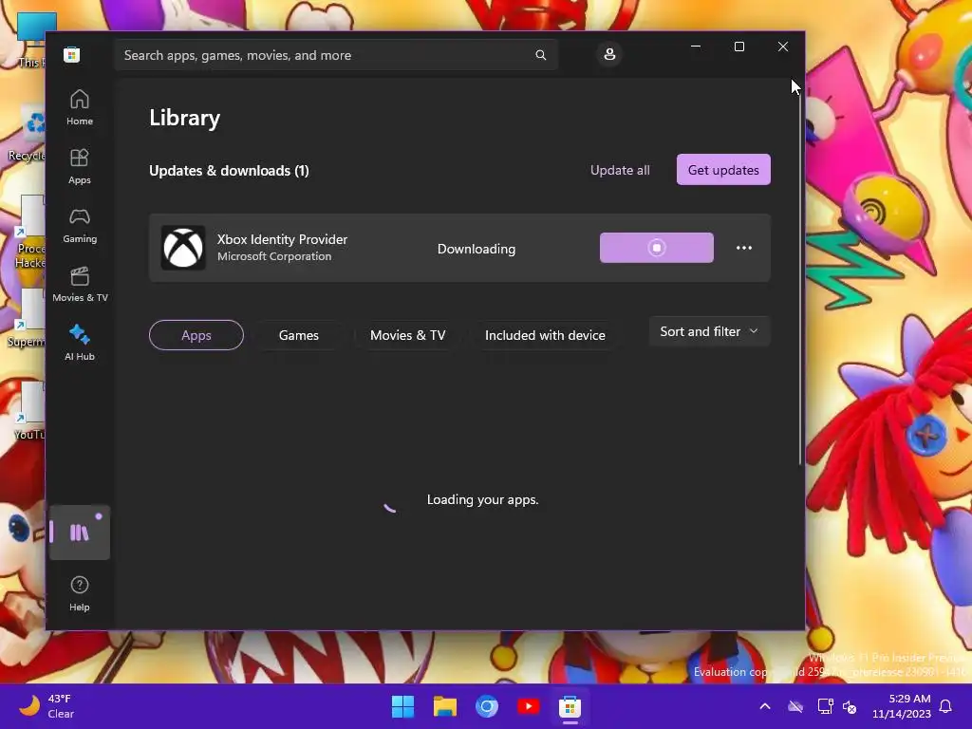
Task: Select the Games filter tab
Action: pos(299,335)
